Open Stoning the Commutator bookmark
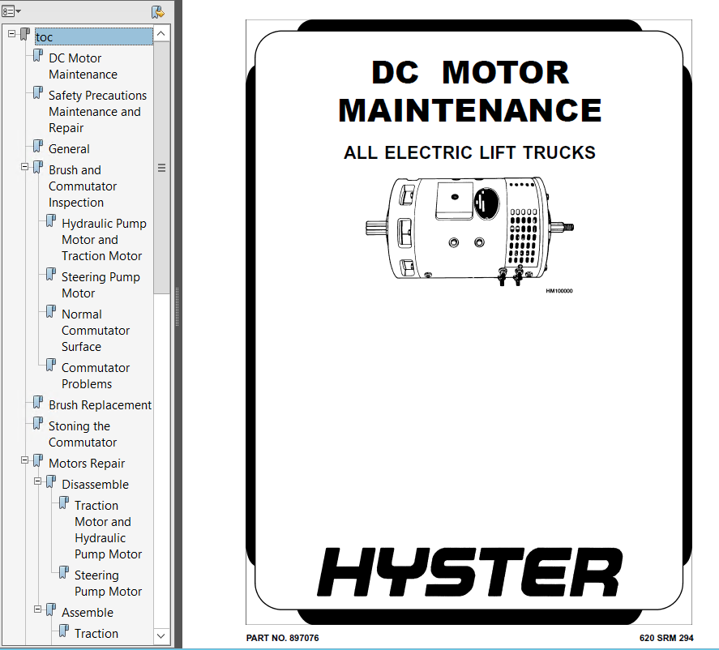Viewport: 719px width, 650px height. (x=83, y=434)
